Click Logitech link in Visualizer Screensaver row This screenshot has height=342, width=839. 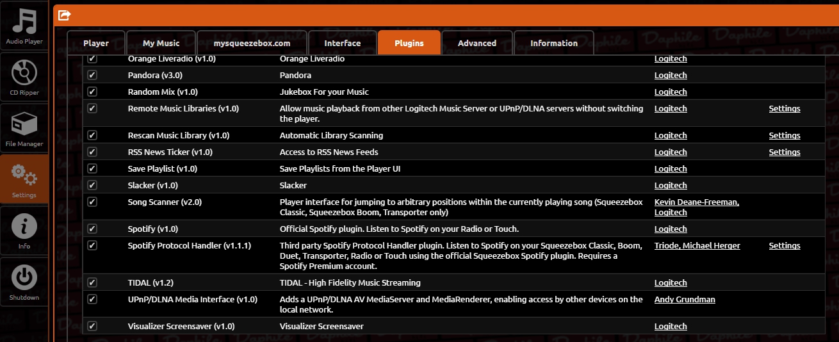[671, 327]
